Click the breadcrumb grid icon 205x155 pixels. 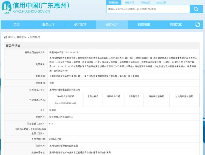5,37
